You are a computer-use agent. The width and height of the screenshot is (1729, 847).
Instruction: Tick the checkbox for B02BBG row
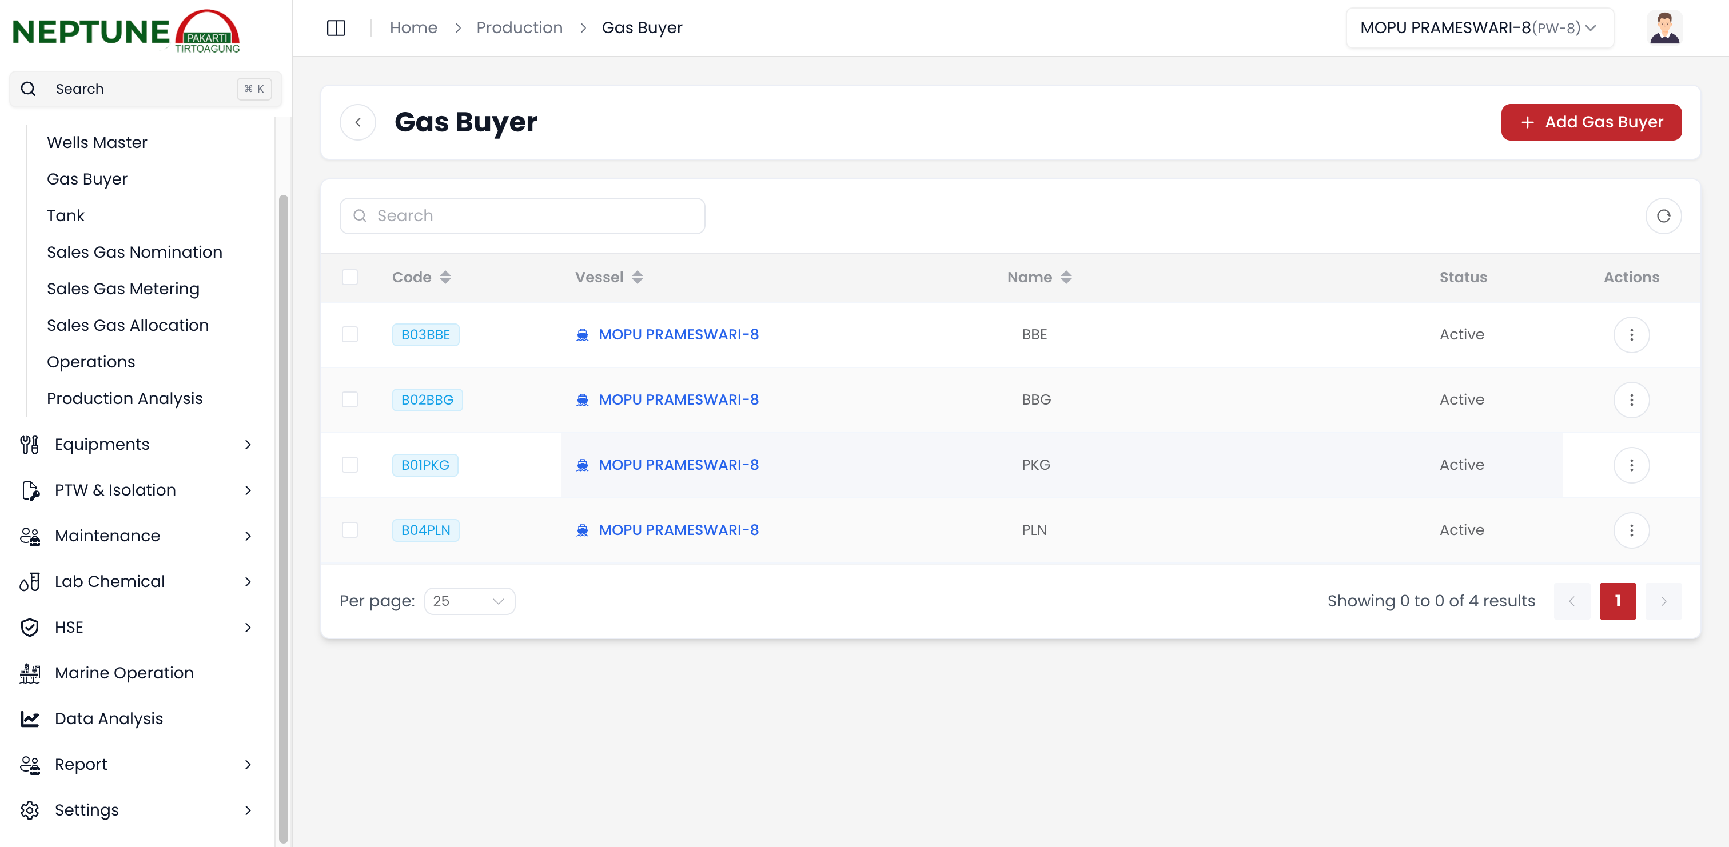pos(350,399)
